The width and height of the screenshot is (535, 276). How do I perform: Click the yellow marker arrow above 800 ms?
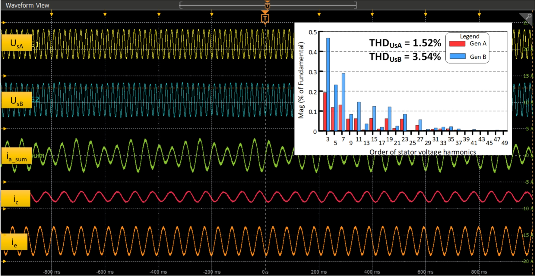point(479,14)
